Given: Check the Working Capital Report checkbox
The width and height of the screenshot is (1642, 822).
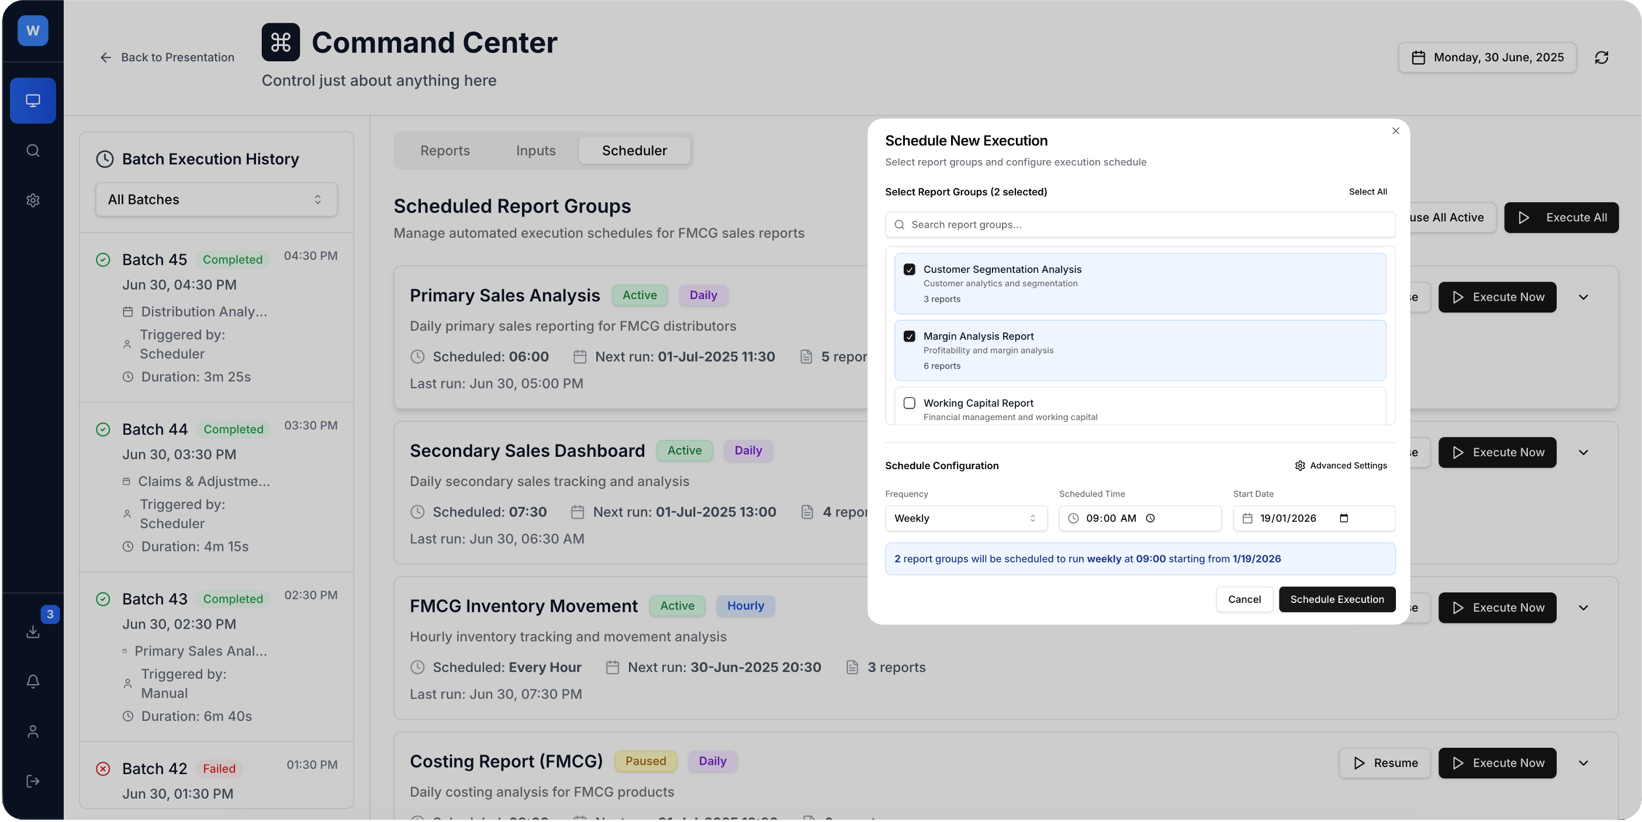Looking at the screenshot, I should point(909,403).
